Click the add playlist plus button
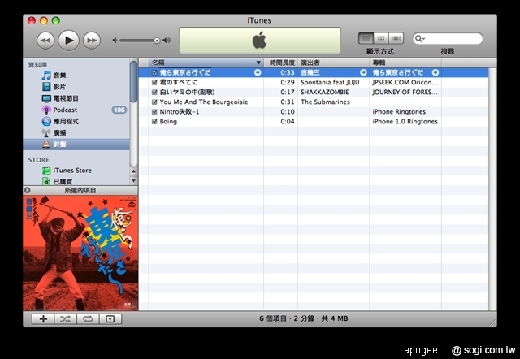The width and height of the screenshot is (520, 359). click(x=41, y=319)
